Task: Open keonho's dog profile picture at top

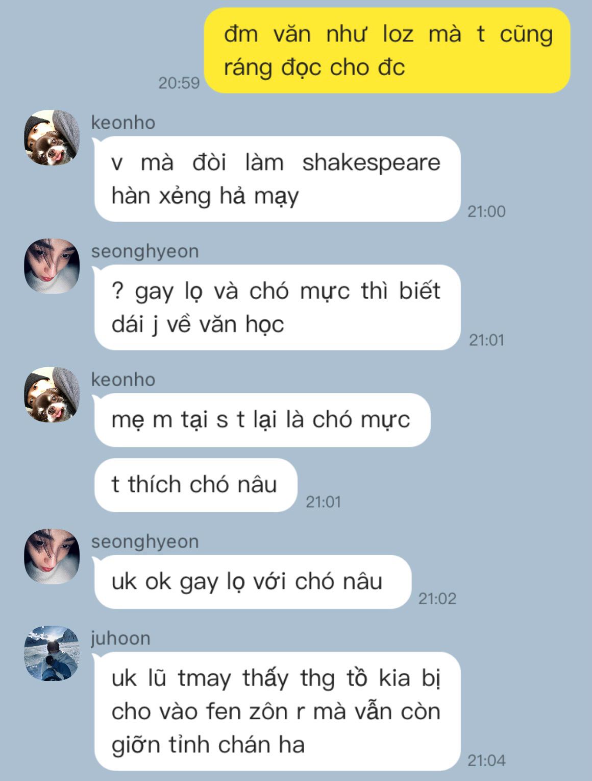Action: tap(52, 137)
